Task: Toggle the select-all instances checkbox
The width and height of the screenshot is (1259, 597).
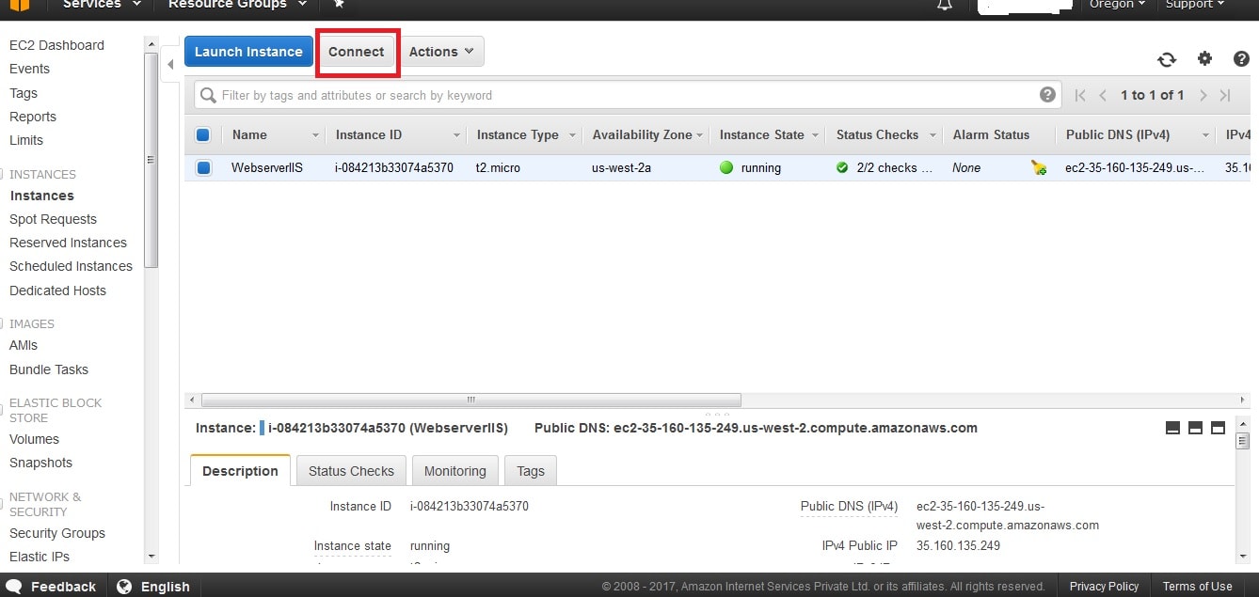Action: click(203, 134)
